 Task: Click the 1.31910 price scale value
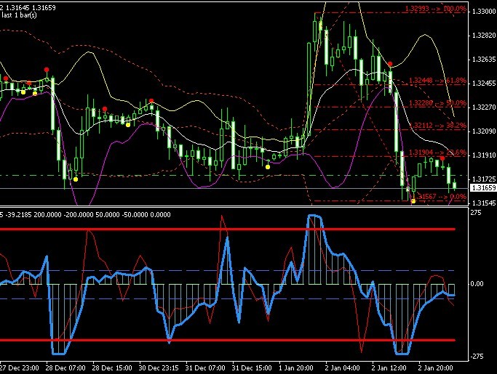tap(484, 155)
